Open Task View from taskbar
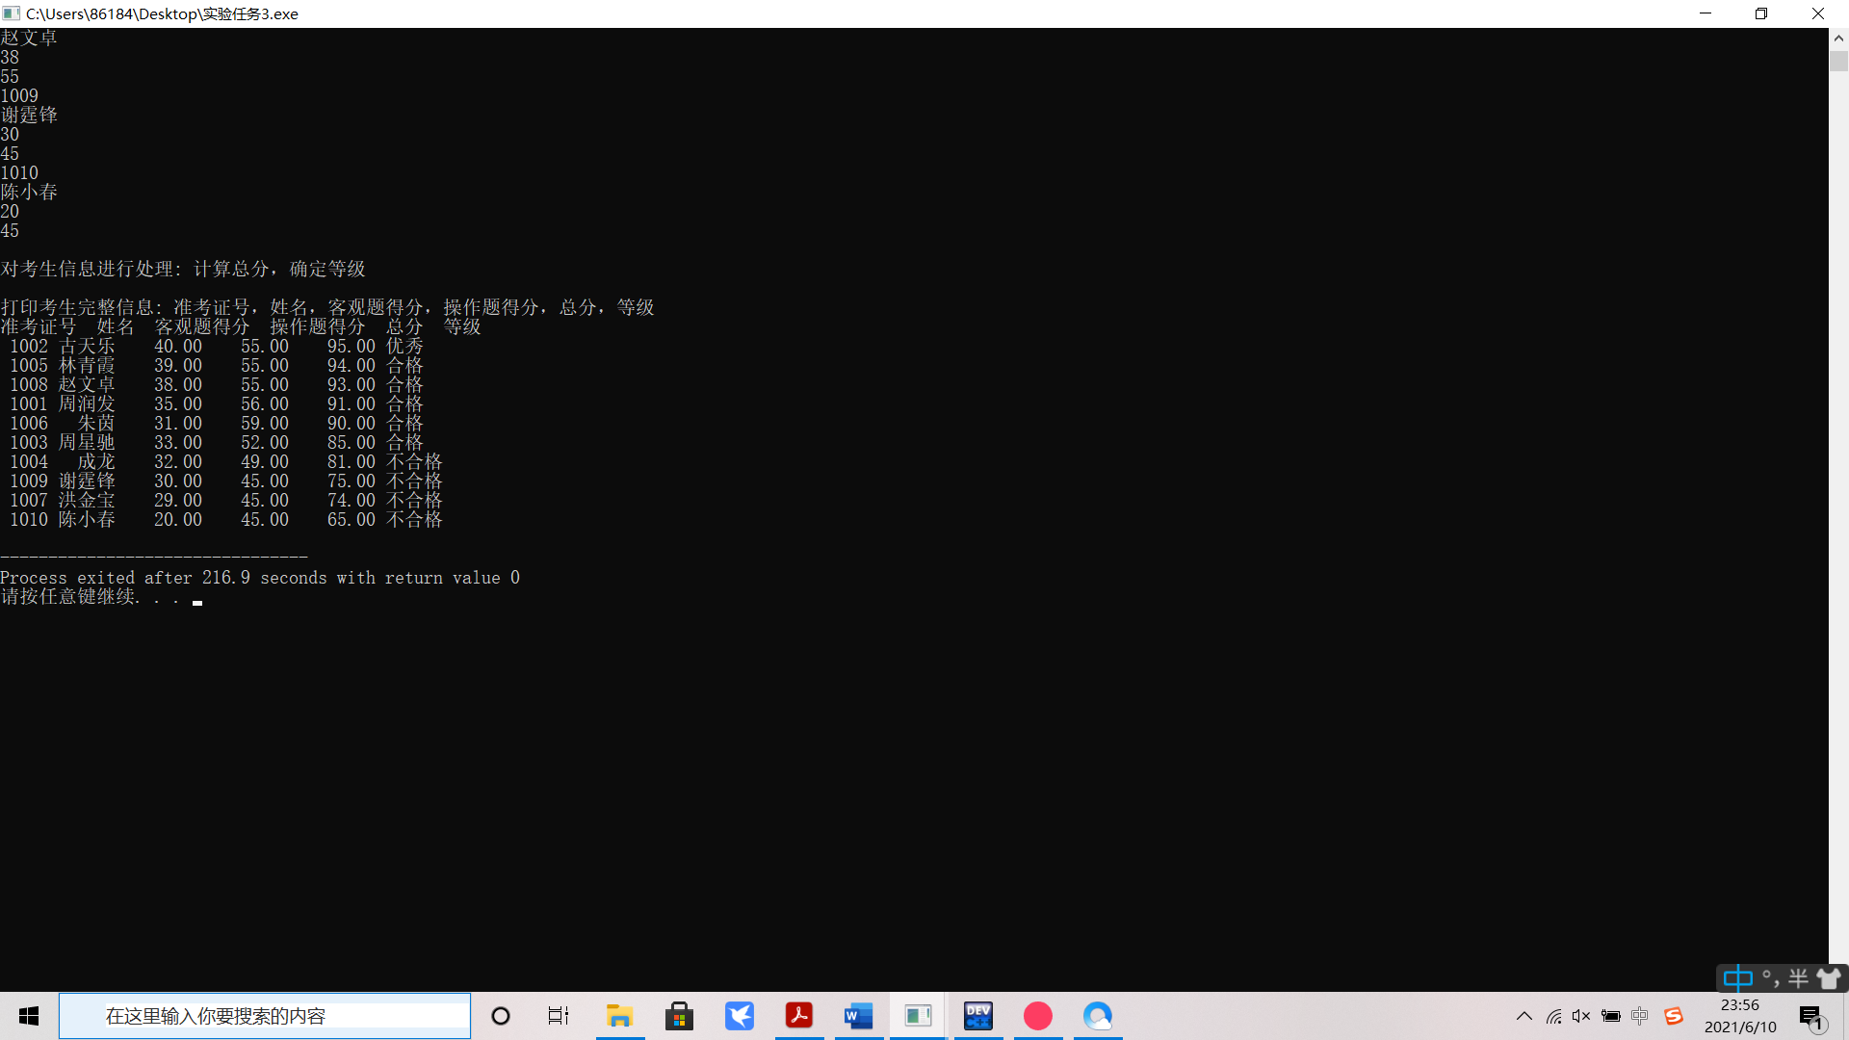Image resolution: width=1849 pixels, height=1040 pixels. coord(559,1016)
